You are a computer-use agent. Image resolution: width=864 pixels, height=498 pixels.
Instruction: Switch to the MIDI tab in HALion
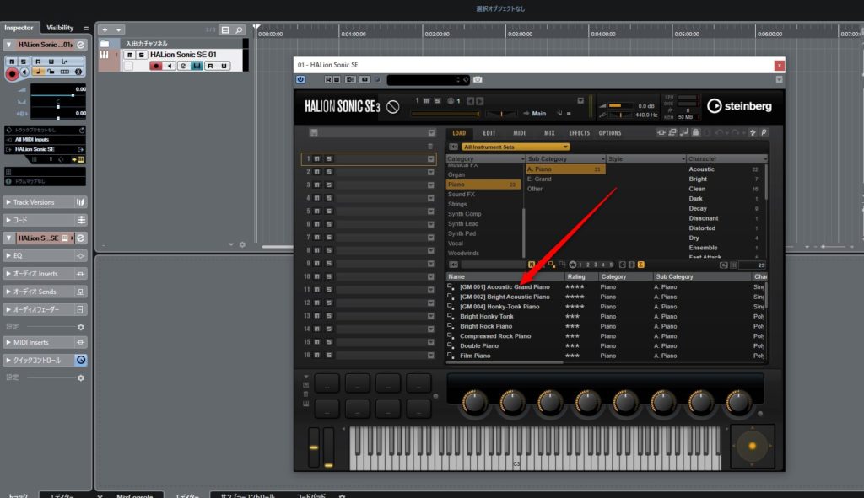pyautogui.click(x=519, y=133)
